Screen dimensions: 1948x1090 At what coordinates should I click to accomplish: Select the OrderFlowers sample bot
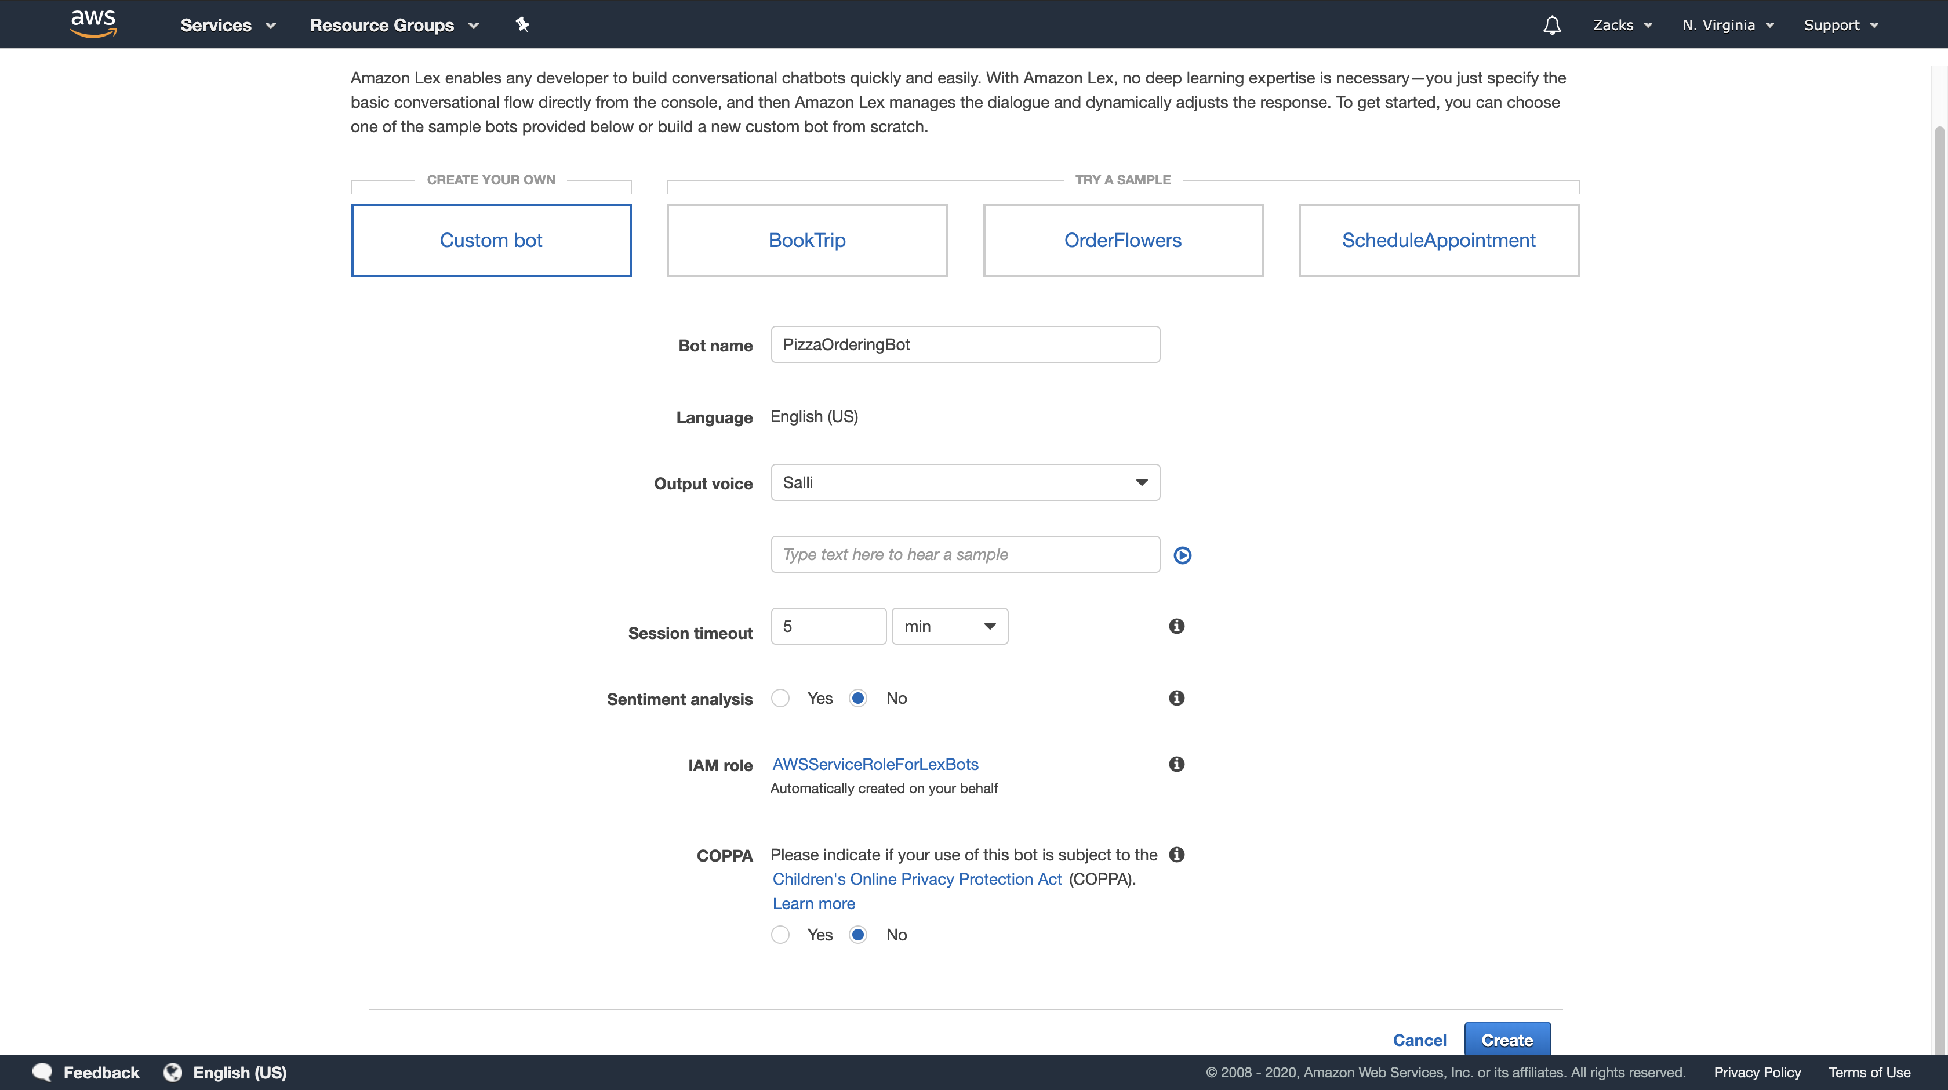coord(1122,241)
